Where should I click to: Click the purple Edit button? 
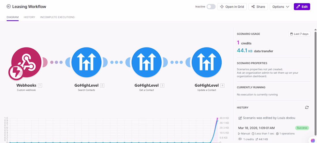pos(302,7)
